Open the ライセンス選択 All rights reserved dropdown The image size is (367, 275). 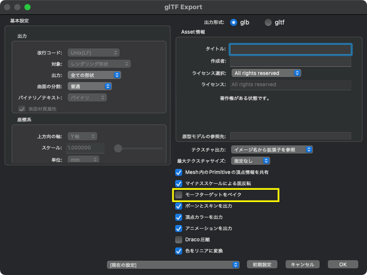click(x=266, y=73)
